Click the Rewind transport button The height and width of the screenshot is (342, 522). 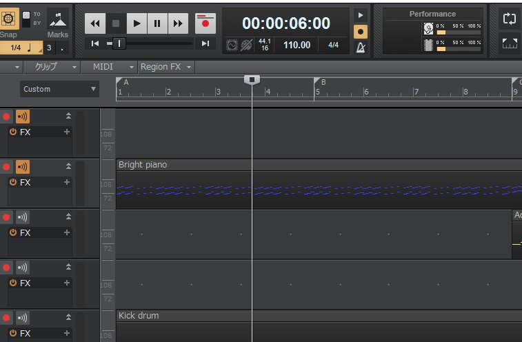[95, 23]
